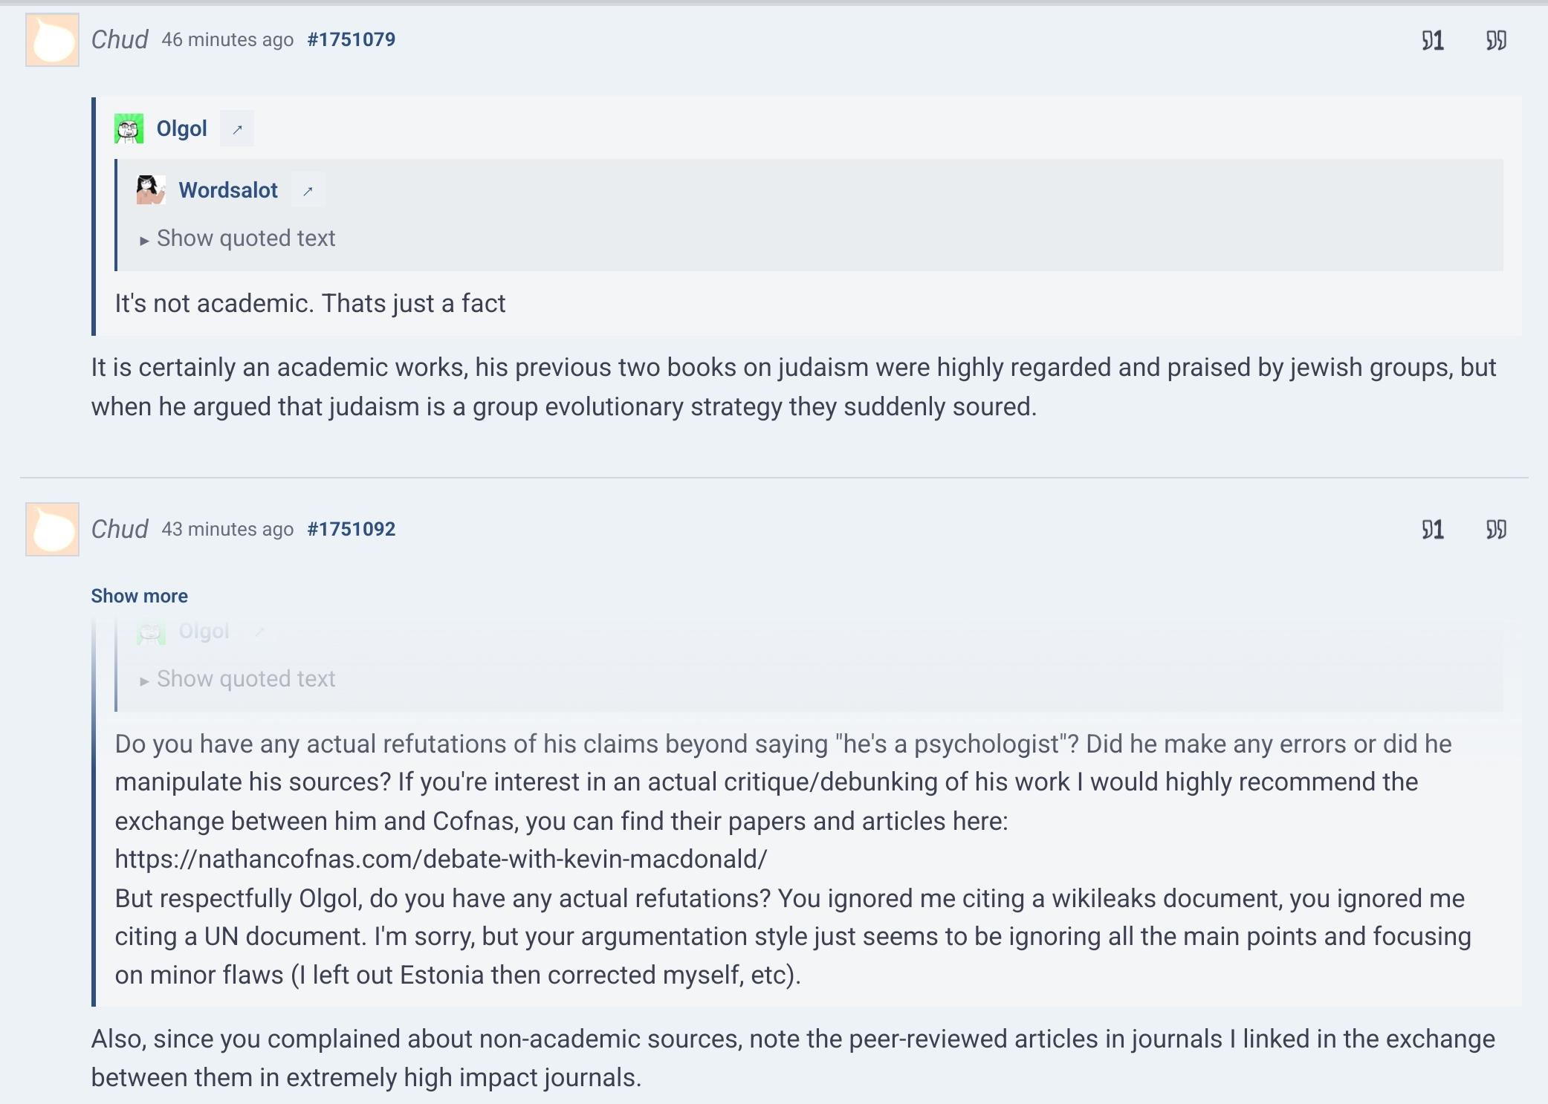1548x1104 pixels.
Task: Click the jump arrow beside Wordsalot's name
Action: tap(308, 191)
